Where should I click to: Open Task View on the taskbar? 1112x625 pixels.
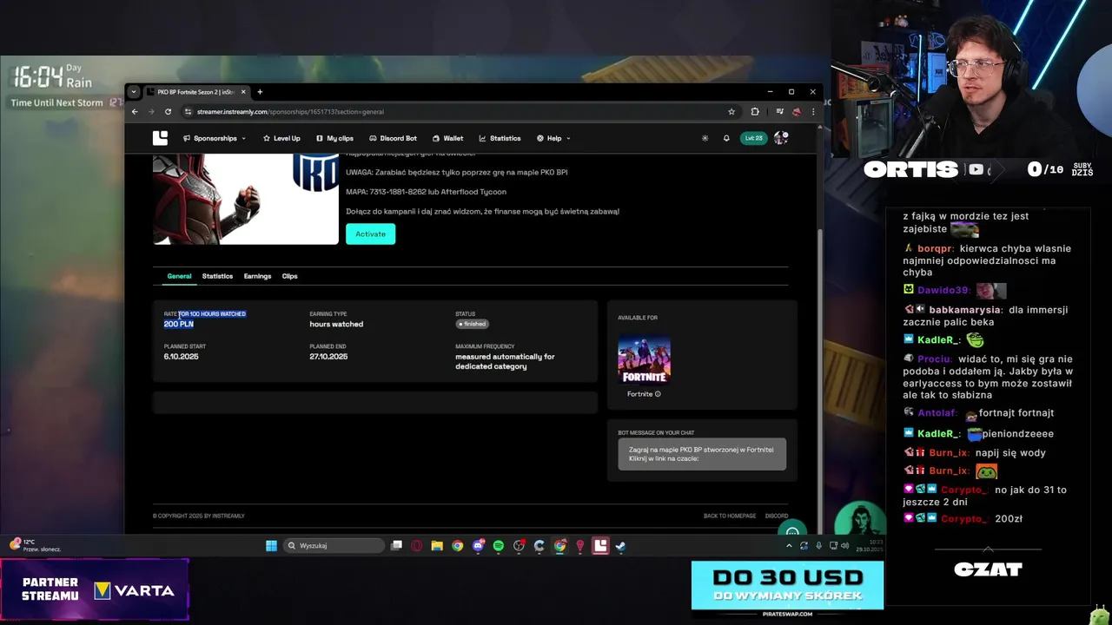397,545
